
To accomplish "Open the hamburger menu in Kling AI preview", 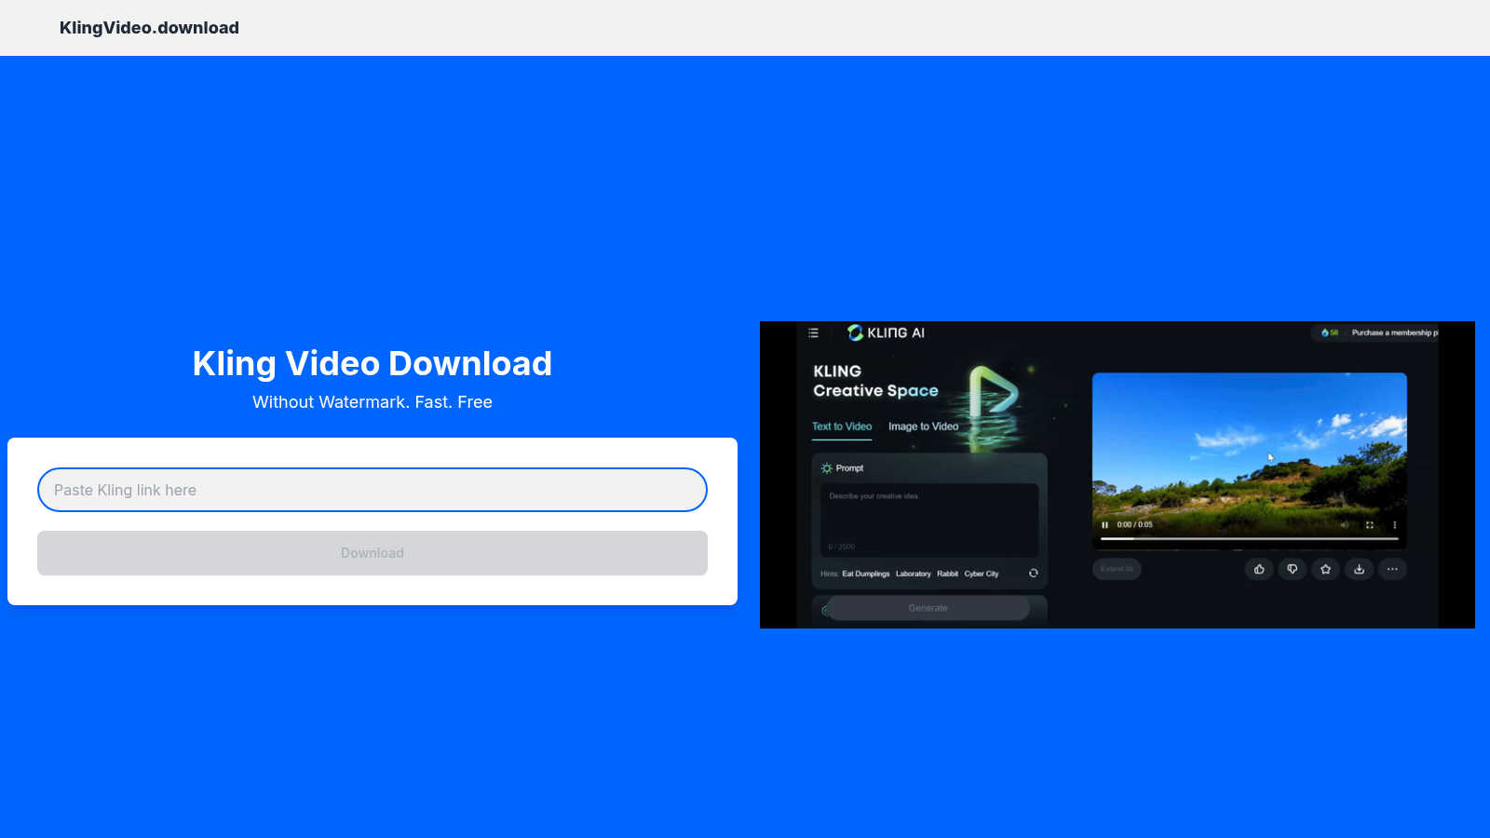I will tap(813, 332).
